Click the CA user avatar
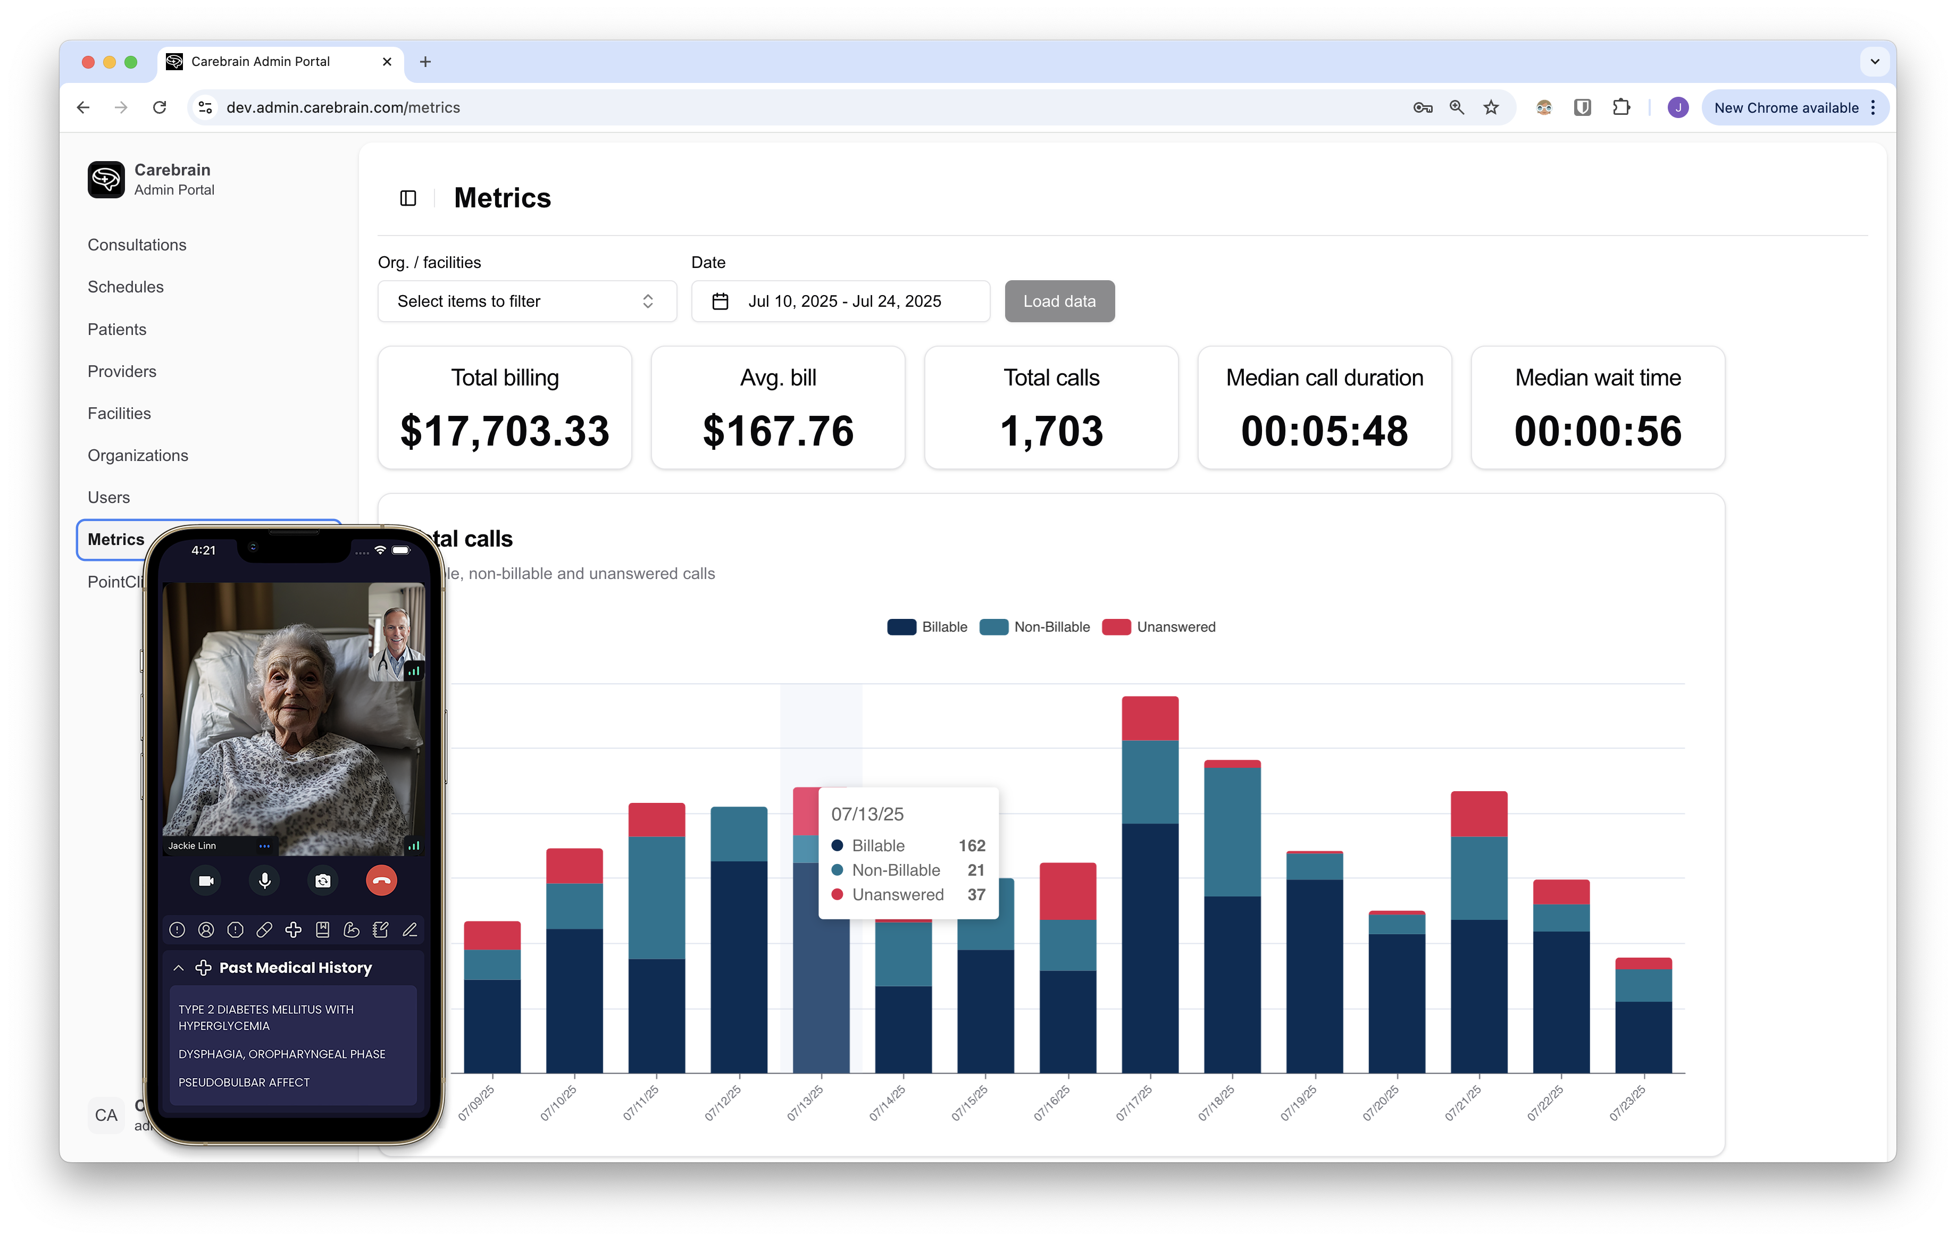The width and height of the screenshot is (1956, 1241). tap(106, 1115)
